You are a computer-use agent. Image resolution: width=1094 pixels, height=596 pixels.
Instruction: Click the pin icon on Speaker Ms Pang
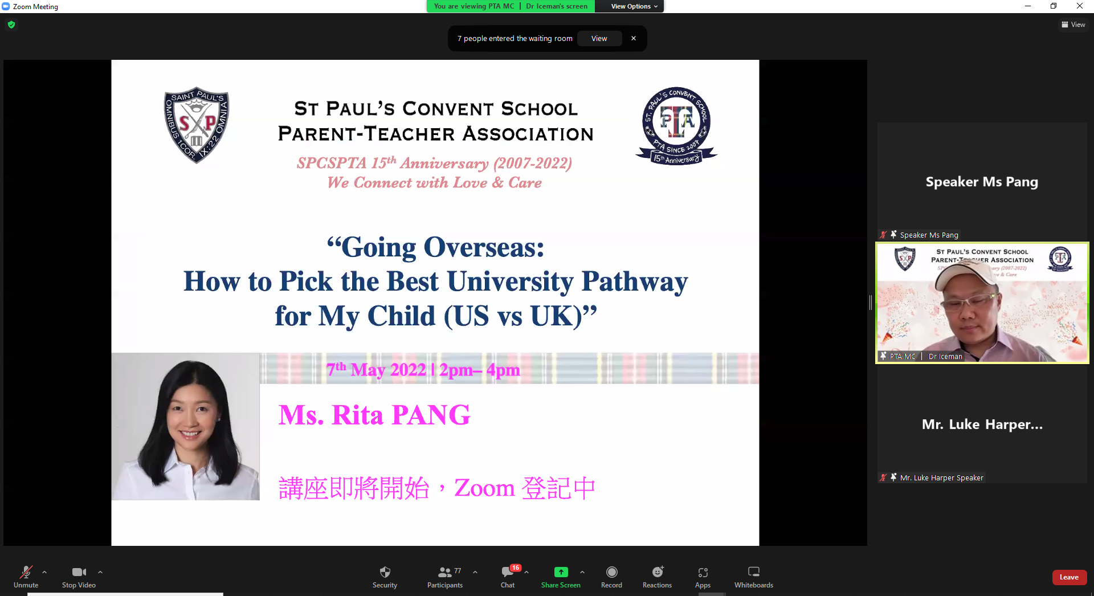point(893,235)
